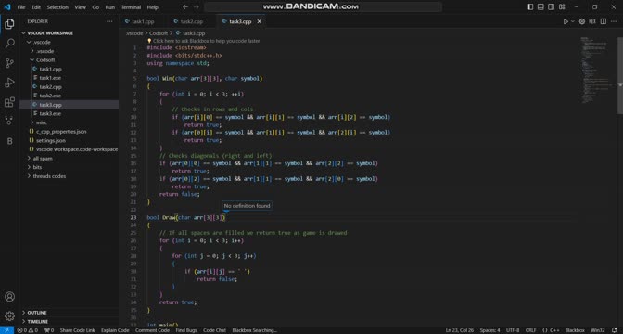Open the Source Control view
This screenshot has width=623, height=334.
pos(9,63)
